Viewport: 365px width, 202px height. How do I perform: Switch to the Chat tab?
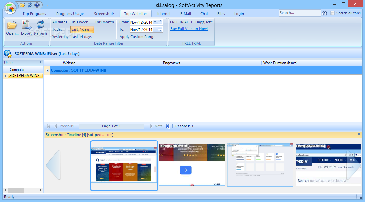click(x=204, y=14)
